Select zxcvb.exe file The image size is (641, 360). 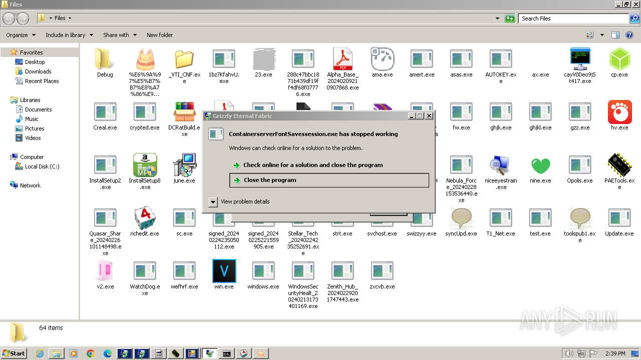tap(382, 275)
